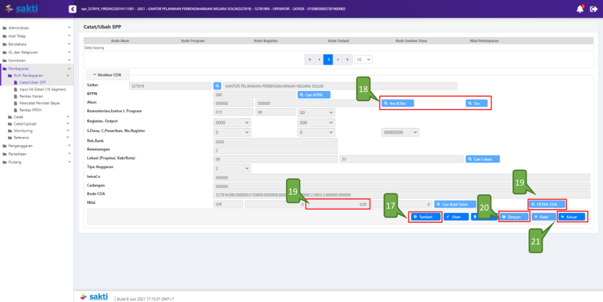Open the Tipe Anggaran dropdown
Image resolution: width=603 pixels, height=302 pixels.
pyautogui.click(x=232, y=168)
